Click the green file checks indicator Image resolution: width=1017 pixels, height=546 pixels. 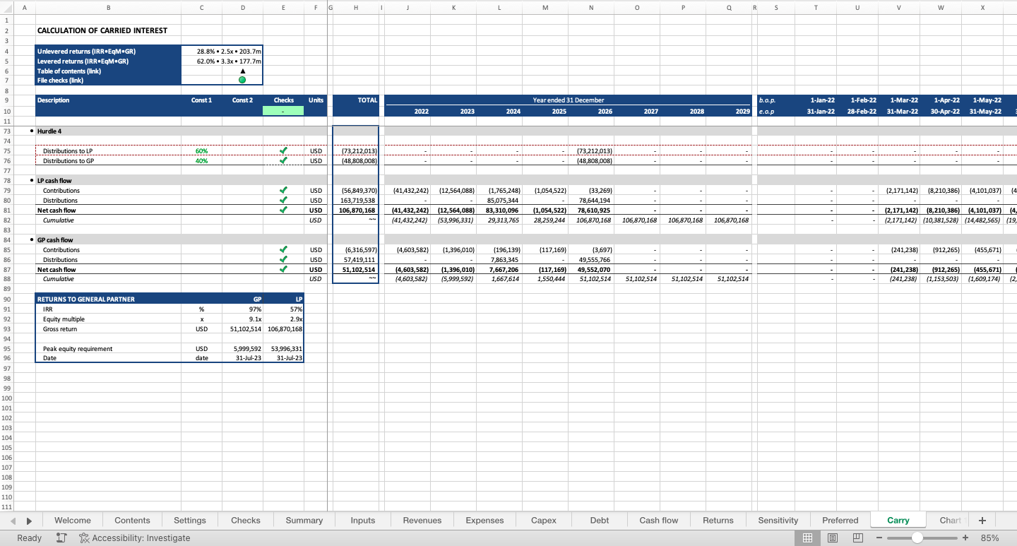pyautogui.click(x=242, y=80)
